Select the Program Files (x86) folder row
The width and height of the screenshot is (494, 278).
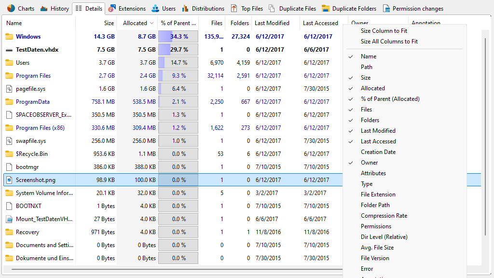40,128
